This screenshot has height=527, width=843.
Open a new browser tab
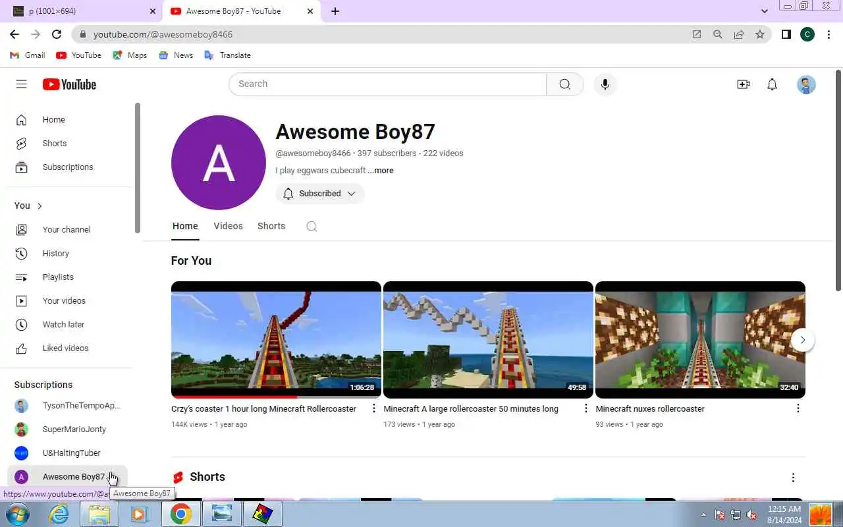point(335,11)
